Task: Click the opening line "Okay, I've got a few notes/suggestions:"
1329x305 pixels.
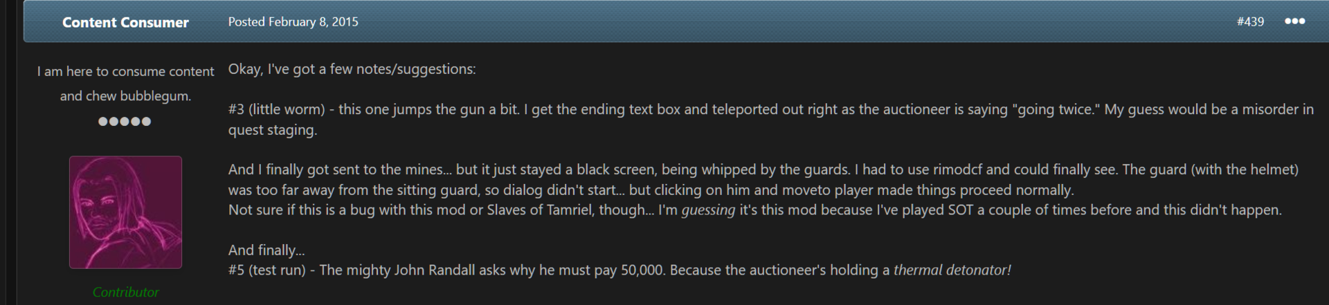Action: 352,69
